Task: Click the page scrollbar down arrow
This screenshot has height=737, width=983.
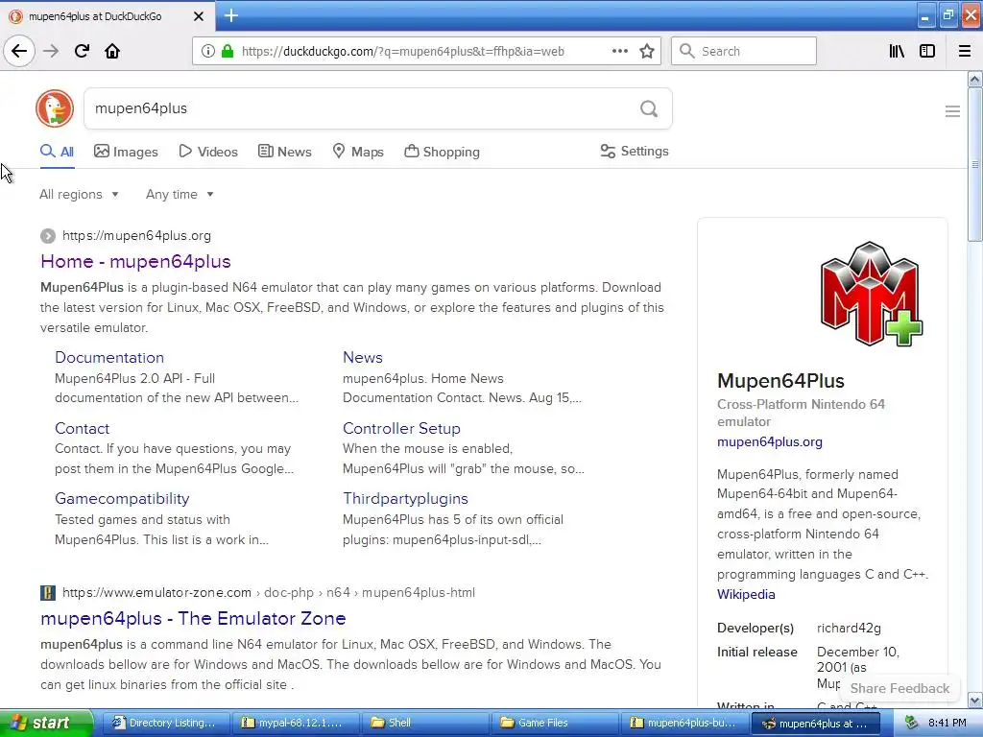Action: coord(974,700)
